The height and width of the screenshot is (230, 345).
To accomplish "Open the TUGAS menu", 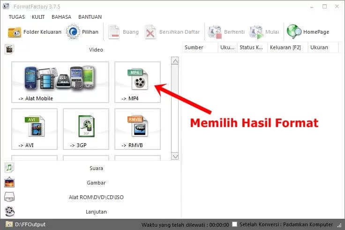I will pos(17,17).
